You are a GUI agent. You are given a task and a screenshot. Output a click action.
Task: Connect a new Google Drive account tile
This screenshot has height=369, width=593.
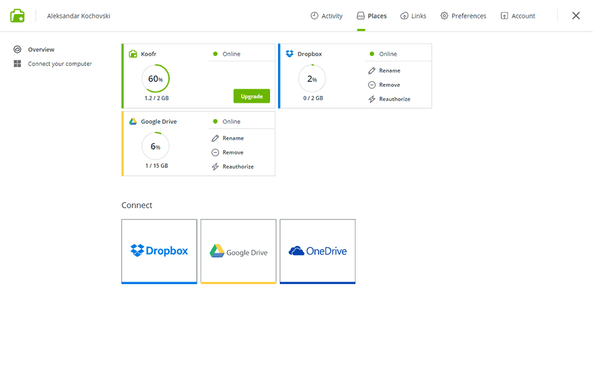point(238,252)
